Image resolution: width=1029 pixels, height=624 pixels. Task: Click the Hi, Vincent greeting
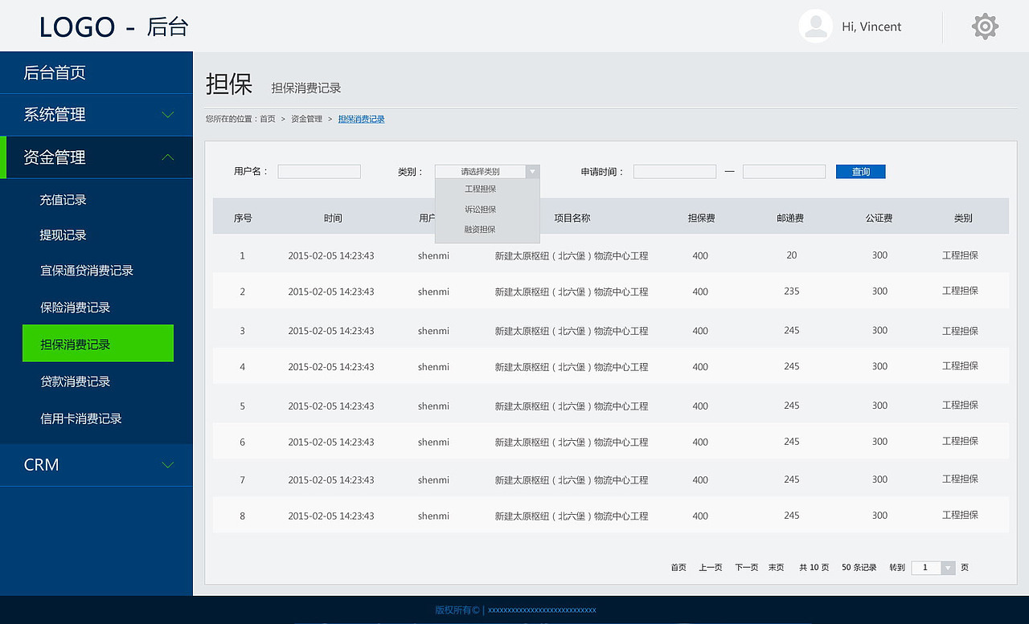coord(871,27)
